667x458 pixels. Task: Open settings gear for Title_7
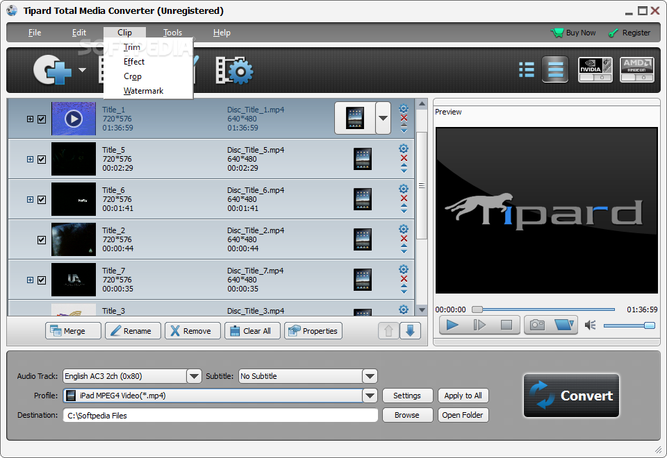404,269
